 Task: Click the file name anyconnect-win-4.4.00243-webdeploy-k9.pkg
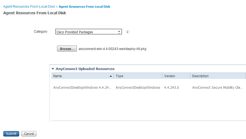(113, 49)
